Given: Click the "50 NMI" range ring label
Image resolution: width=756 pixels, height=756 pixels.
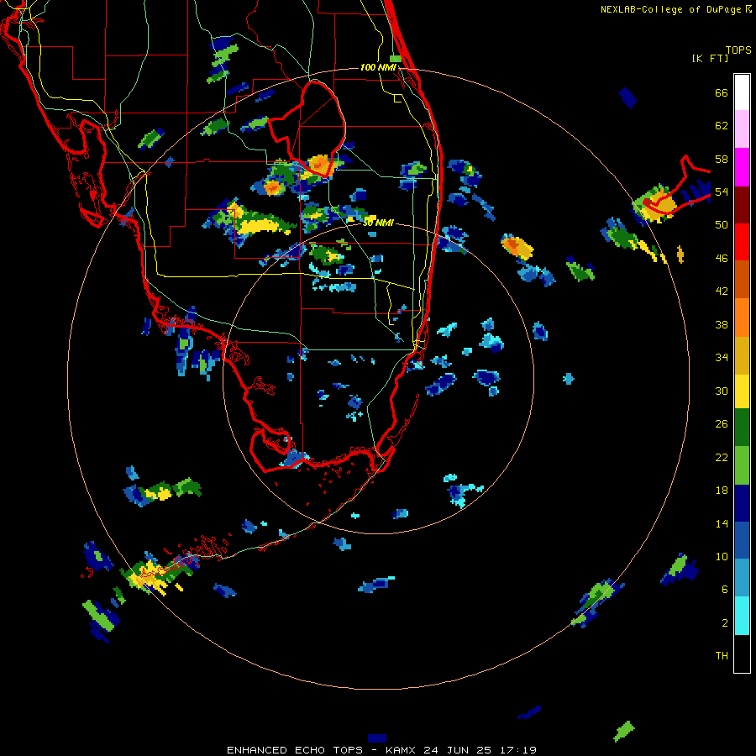Looking at the screenshot, I should [379, 223].
